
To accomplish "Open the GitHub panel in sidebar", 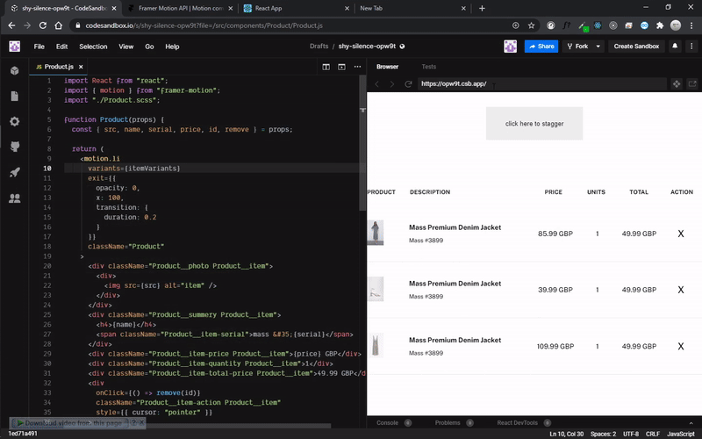I will coord(15,147).
